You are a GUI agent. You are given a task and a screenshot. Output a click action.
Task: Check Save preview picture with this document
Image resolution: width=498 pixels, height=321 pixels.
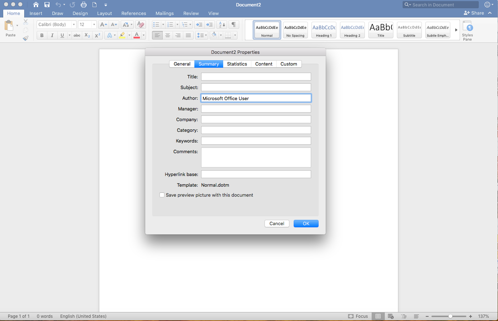pos(162,195)
